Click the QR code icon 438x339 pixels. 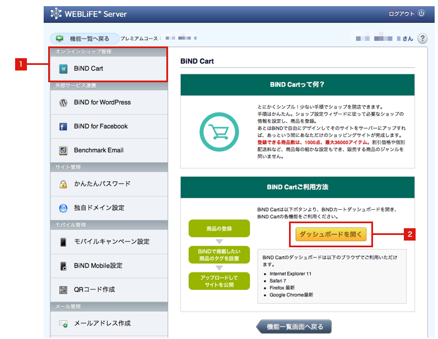(x=63, y=290)
